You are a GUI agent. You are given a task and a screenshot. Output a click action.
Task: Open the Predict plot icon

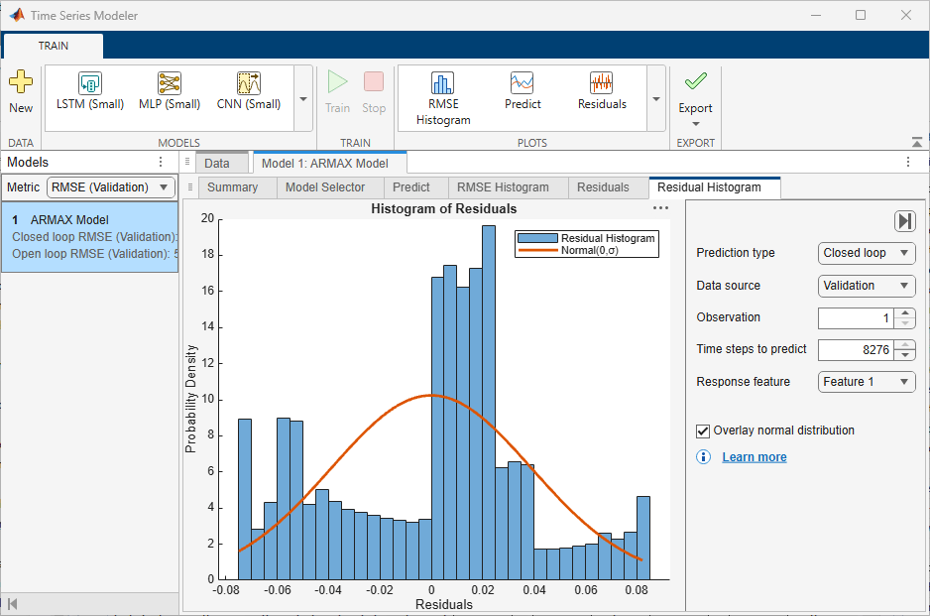[x=522, y=83]
